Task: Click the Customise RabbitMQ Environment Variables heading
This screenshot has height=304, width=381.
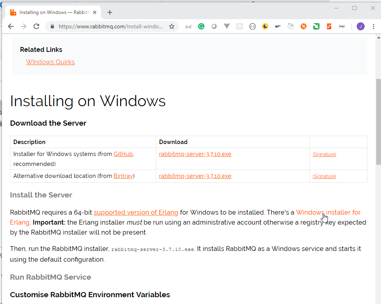Action: 90,294
